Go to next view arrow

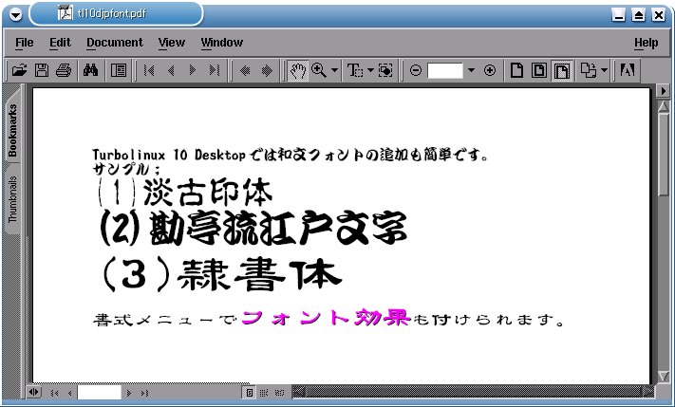pos(267,70)
